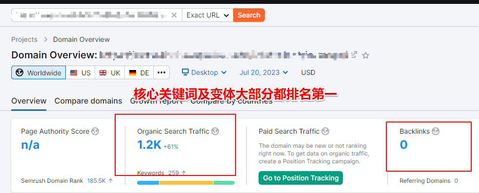This screenshot has width=479, height=193.
Task: Click the German flag icon
Action: coord(133,73)
